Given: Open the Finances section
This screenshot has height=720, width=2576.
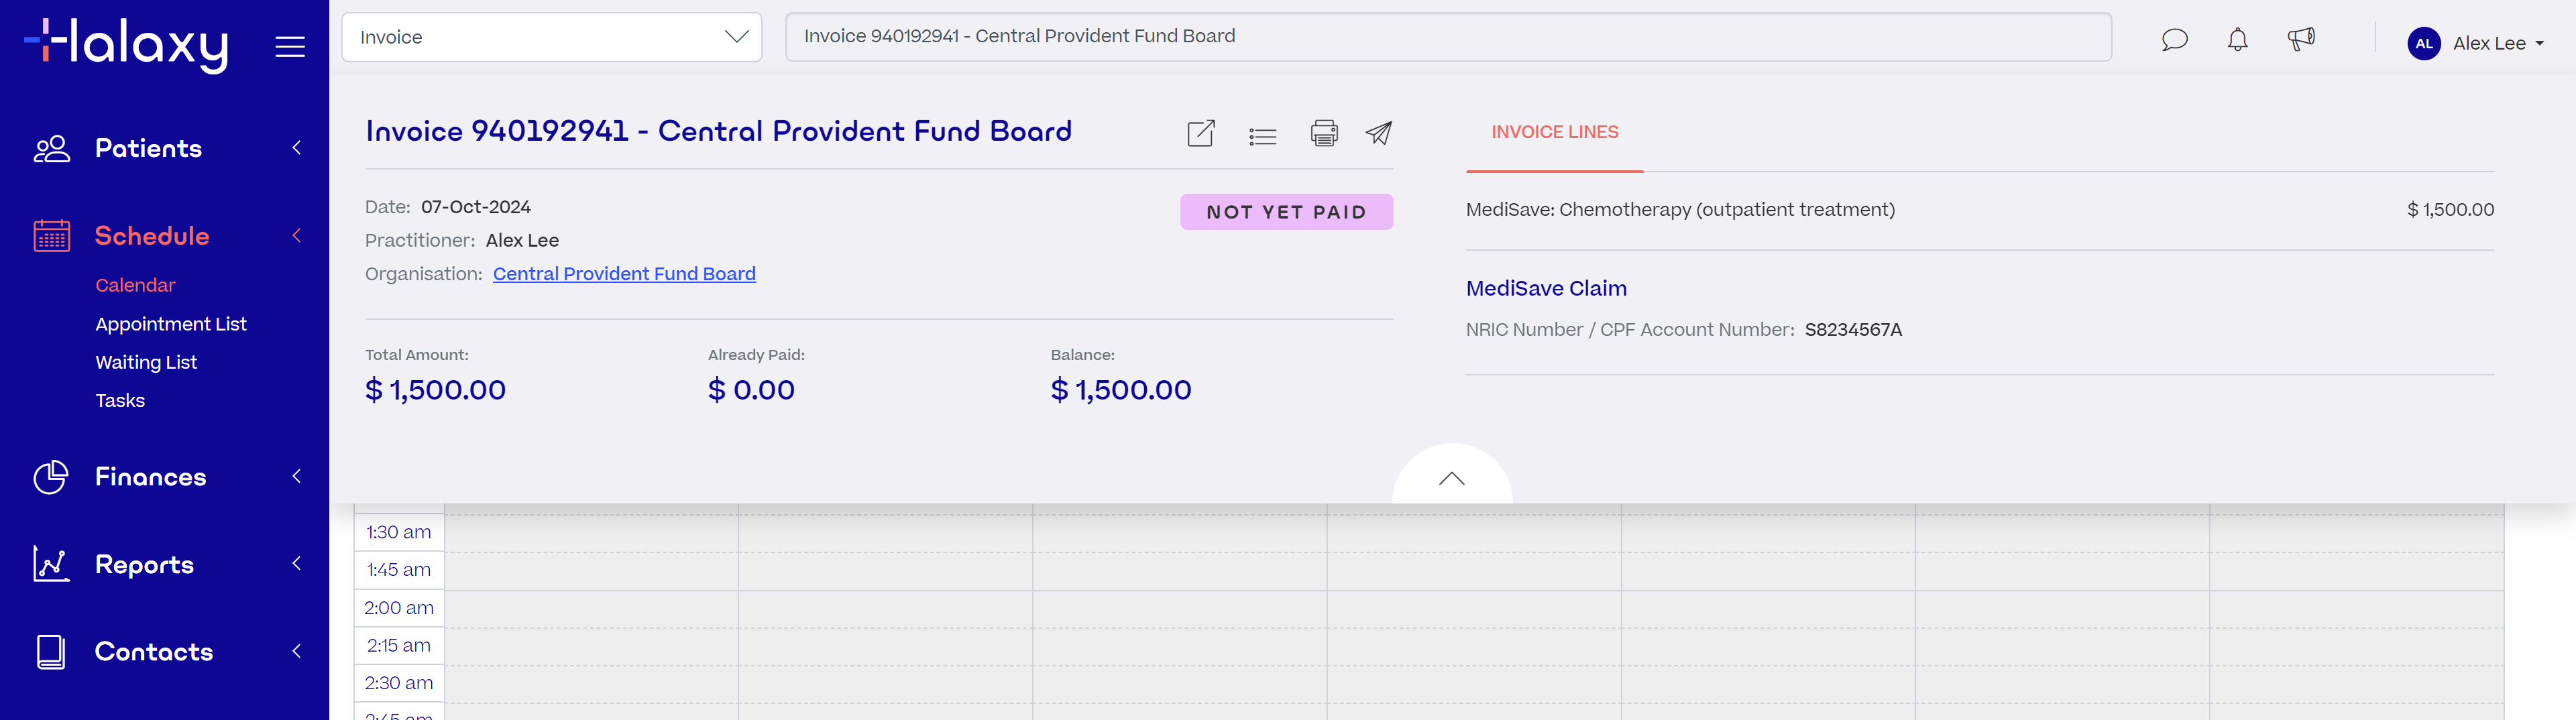Looking at the screenshot, I should tap(150, 477).
